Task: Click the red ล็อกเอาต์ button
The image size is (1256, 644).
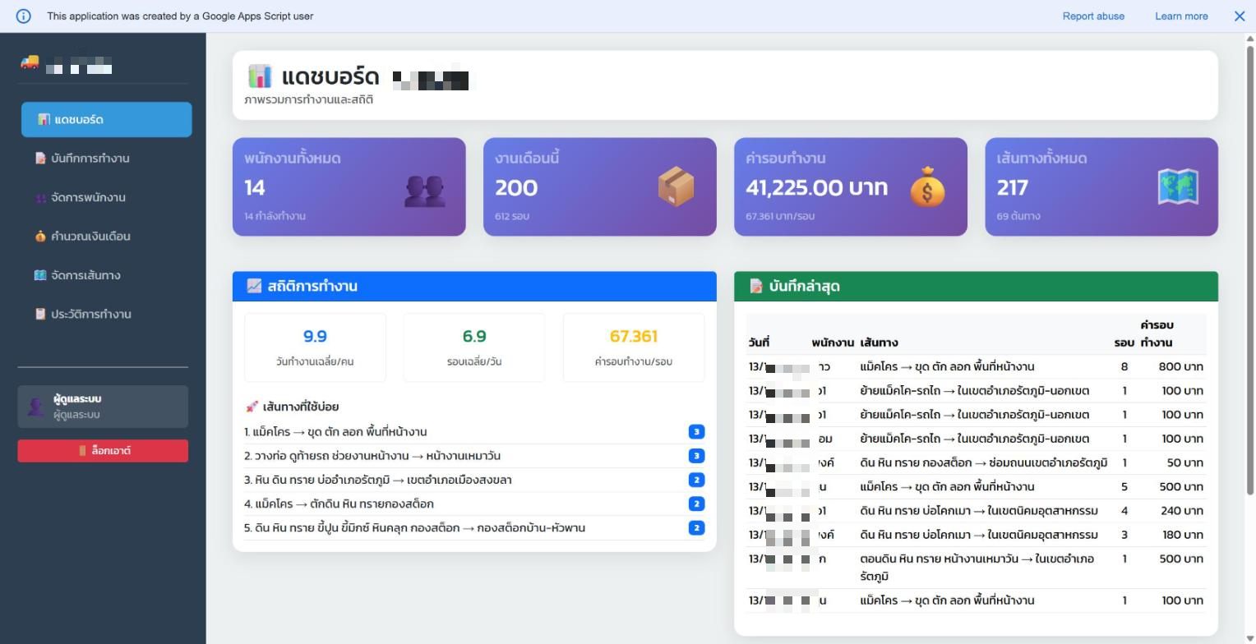Action: pyautogui.click(x=103, y=450)
